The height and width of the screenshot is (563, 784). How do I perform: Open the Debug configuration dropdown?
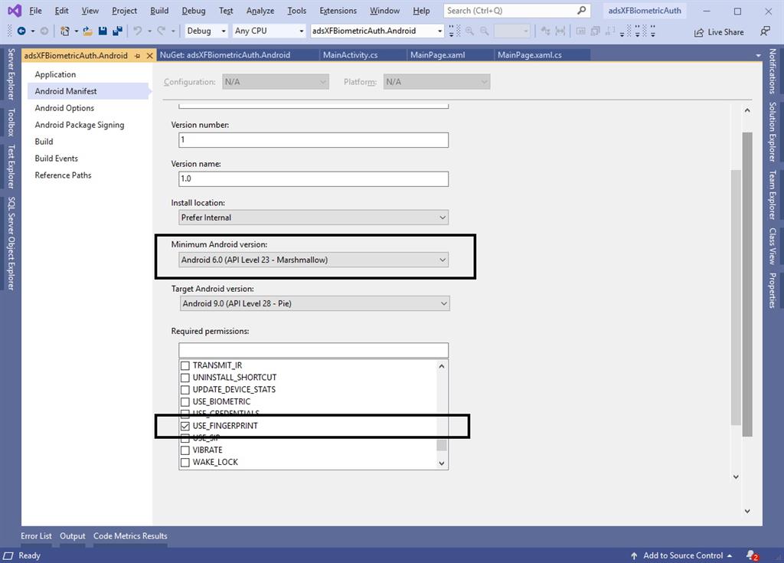[x=206, y=31]
